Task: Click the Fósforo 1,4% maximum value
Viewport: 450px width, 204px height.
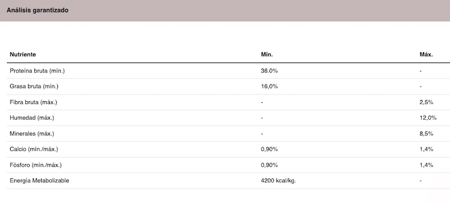Action: pos(426,165)
